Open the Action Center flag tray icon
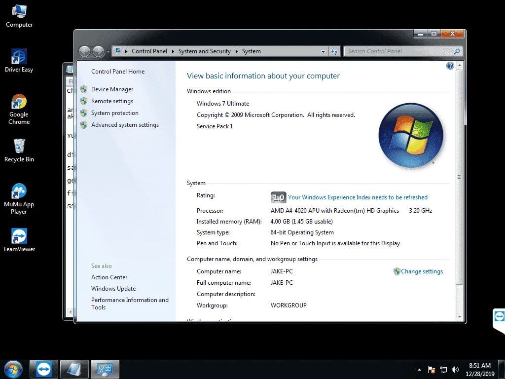The image size is (505, 379). point(431,370)
